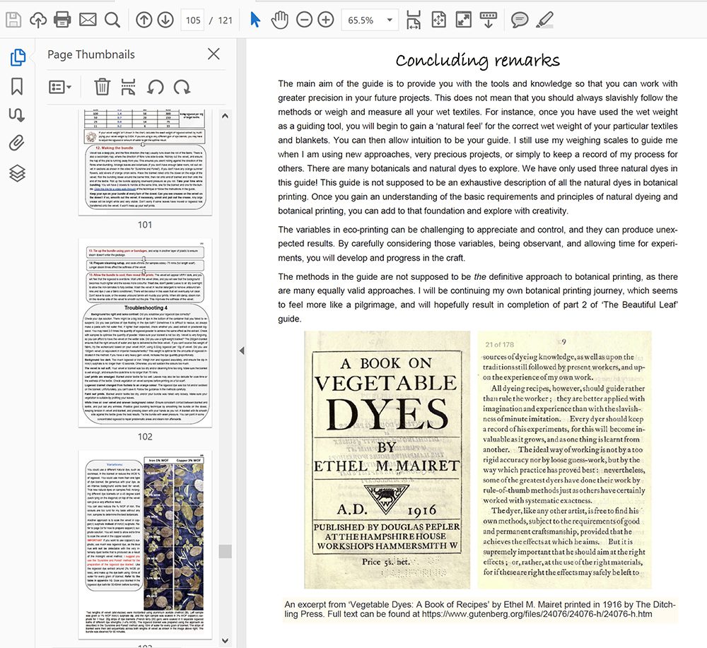Open the Layers sidebar panel
This screenshot has width=707, height=648.
[17, 173]
